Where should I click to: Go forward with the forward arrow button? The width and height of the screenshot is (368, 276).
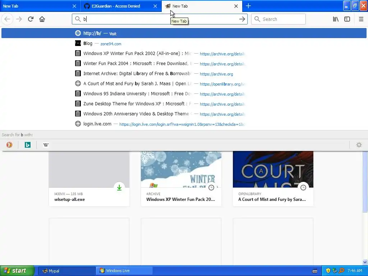[19, 19]
